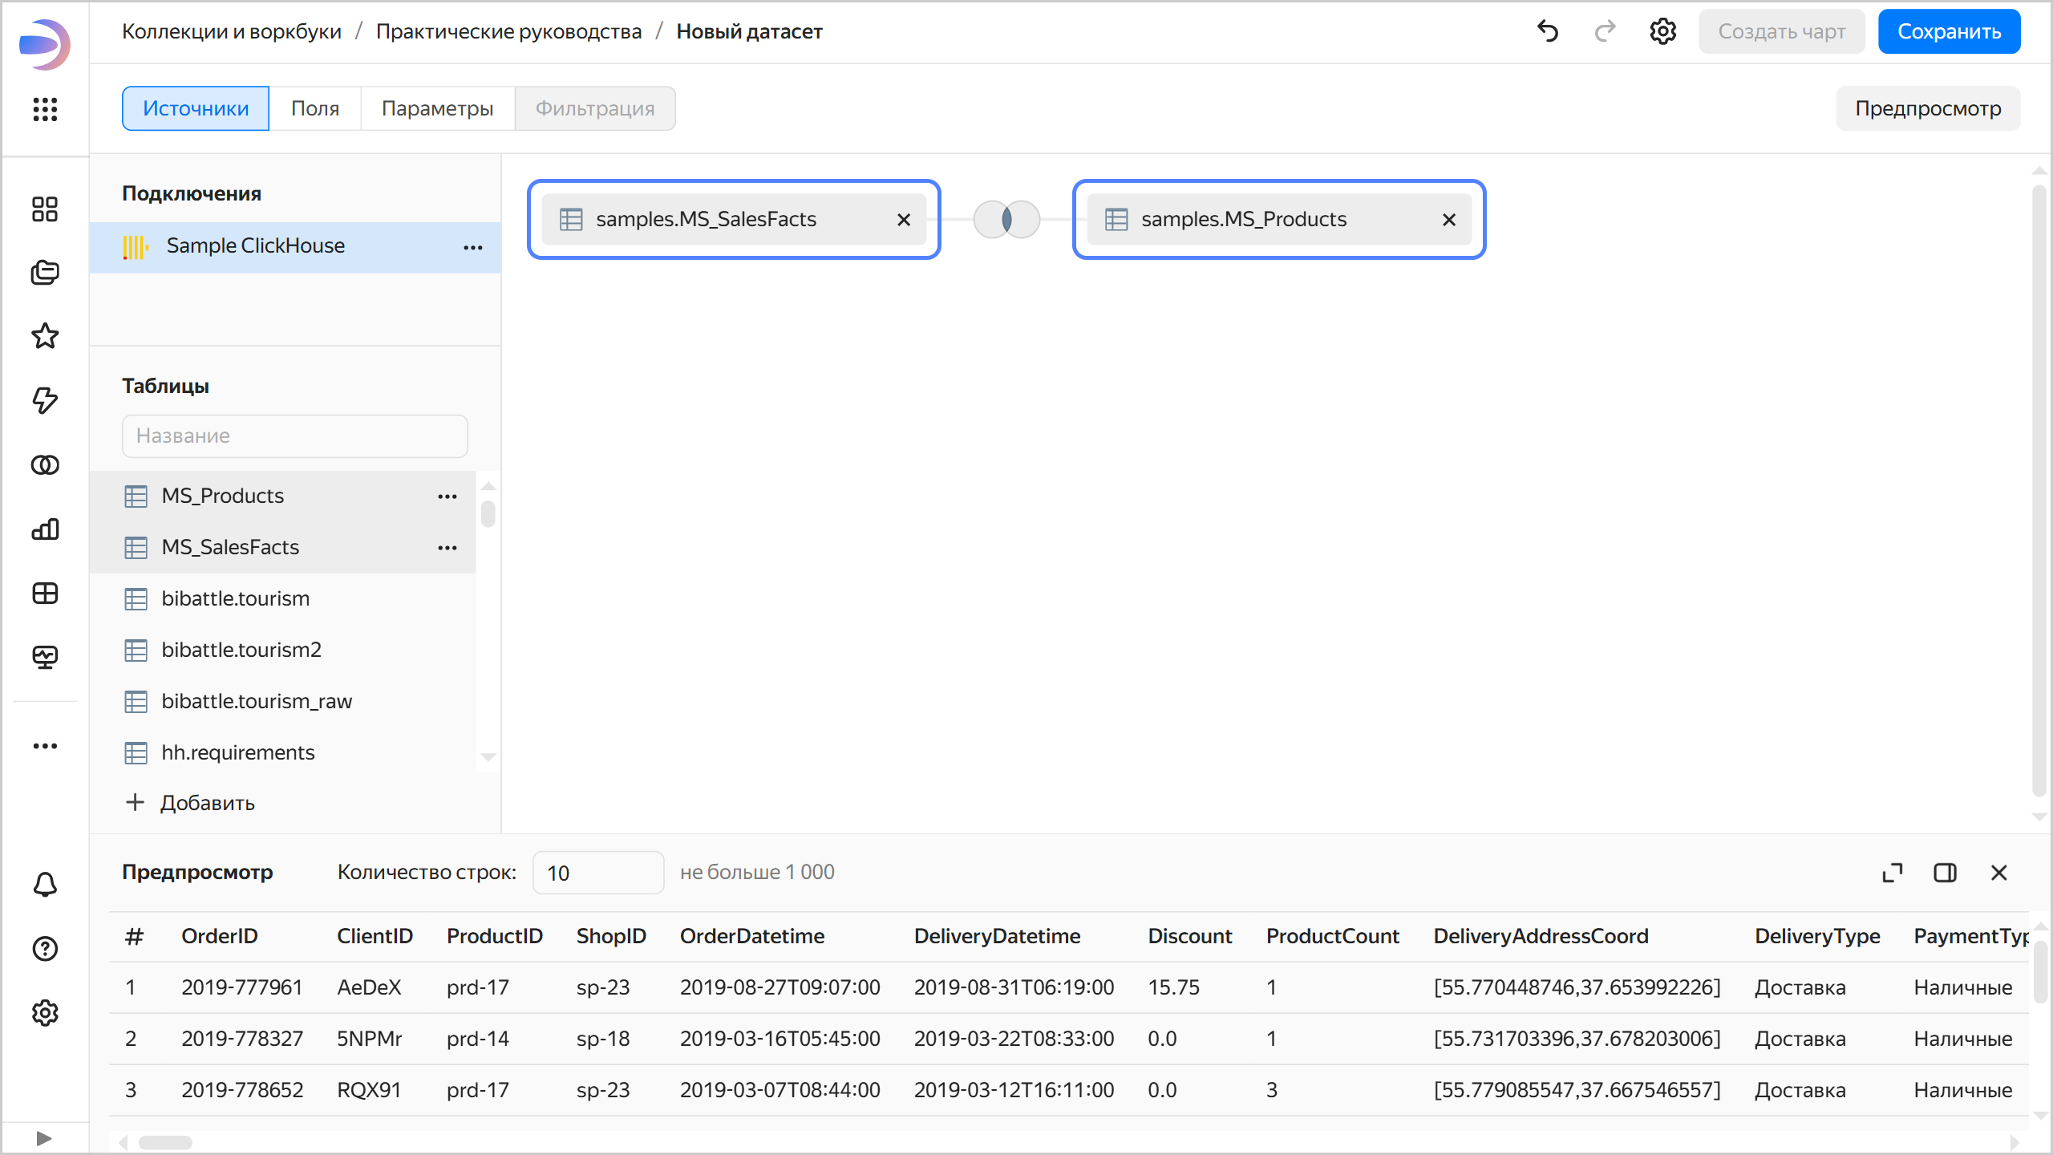The width and height of the screenshot is (2053, 1155).
Task: Open MS_Products table more options
Action: tap(447, 496)
